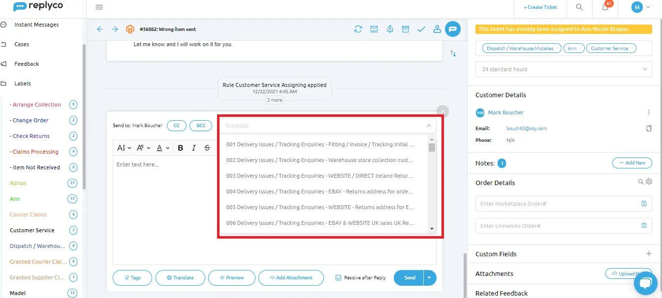Apply strikethrough formatting in the editor
This screenshot has height=298, width=662.
[207, 148]
